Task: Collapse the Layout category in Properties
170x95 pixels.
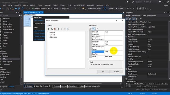Action: tap(126, 79)
